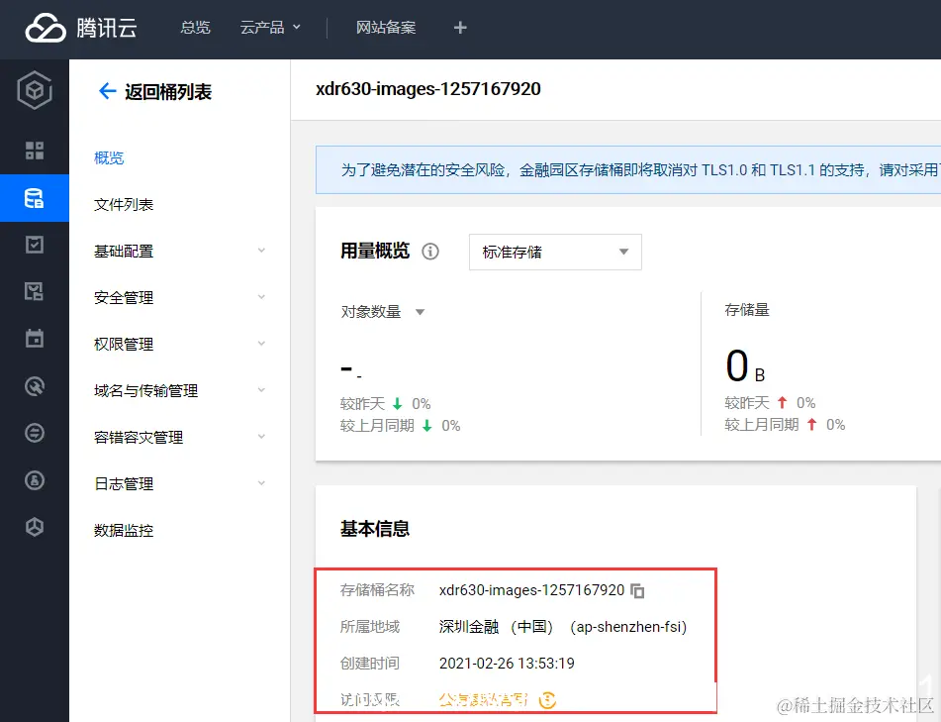Expand the 安全管理 section
Viewport: 941px width, 722px height.
[x=179, y=297]
